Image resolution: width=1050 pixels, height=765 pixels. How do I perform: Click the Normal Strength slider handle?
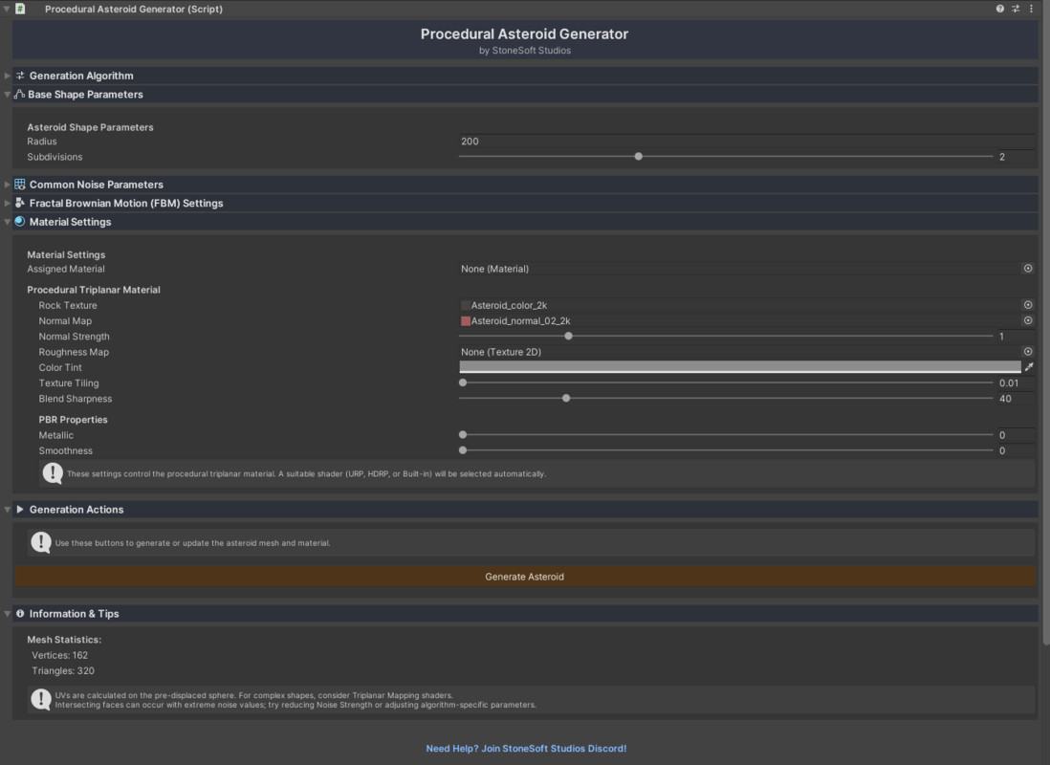pyautogui.click(x=569, y=337)
